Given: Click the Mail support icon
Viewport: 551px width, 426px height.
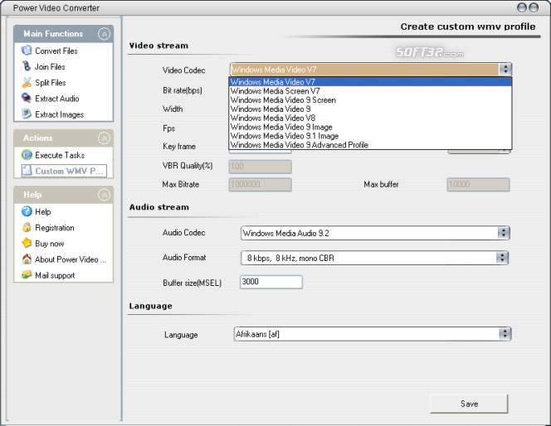Looking at the screenshot, I should (x=27, y=275).
